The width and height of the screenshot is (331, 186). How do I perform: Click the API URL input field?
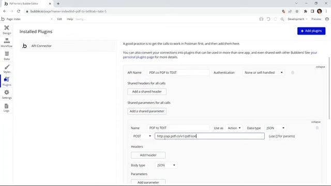click(209, 136)
